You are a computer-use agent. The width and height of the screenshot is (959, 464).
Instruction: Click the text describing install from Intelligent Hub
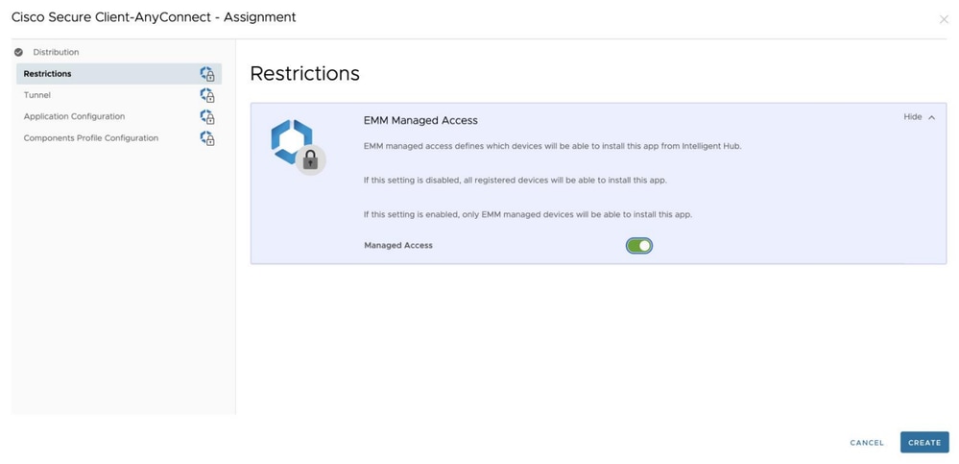(552, 146)
